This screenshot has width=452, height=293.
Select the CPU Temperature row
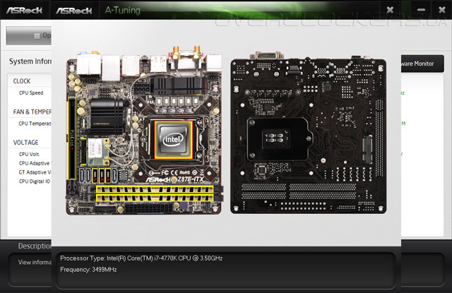tap(35, 124)
